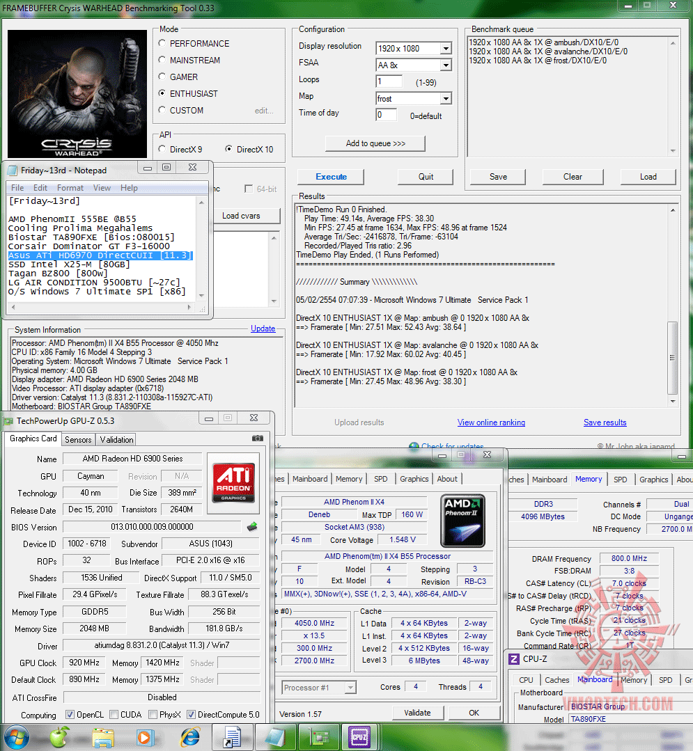This screenshot has height=751, width=693.
Task: Click the Validate button in CPU-Z
Action: click(x=417, y=713)
